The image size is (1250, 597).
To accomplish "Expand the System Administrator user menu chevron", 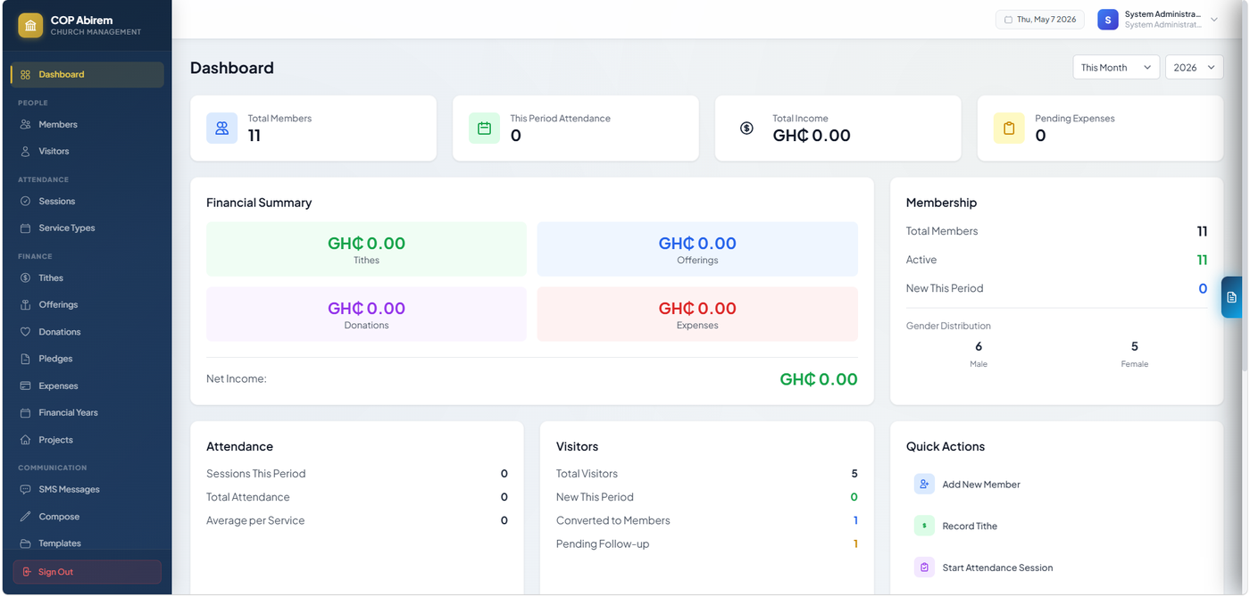I will (x=1214, y=20).
